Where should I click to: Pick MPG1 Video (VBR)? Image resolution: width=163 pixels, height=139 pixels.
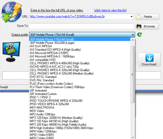80,135
